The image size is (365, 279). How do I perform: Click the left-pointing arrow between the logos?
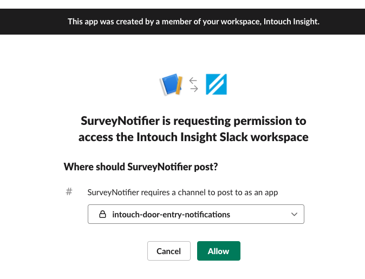pyautogui.click(x=193, y=80)
